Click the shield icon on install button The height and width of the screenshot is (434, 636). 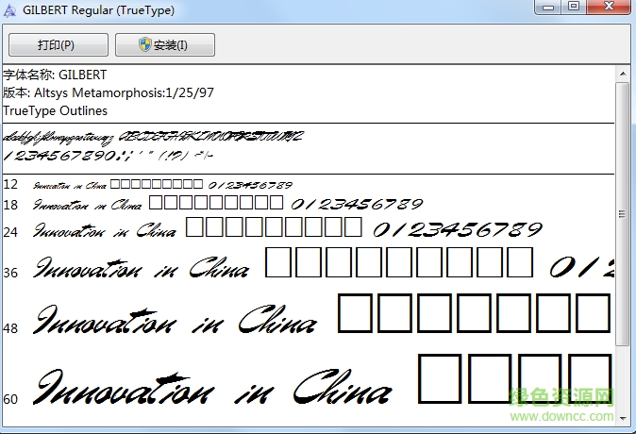tap(144, 44)
